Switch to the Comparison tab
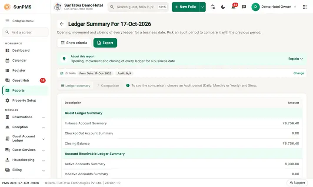Viewport: 313px width, 187px height. tap(108, 86)
